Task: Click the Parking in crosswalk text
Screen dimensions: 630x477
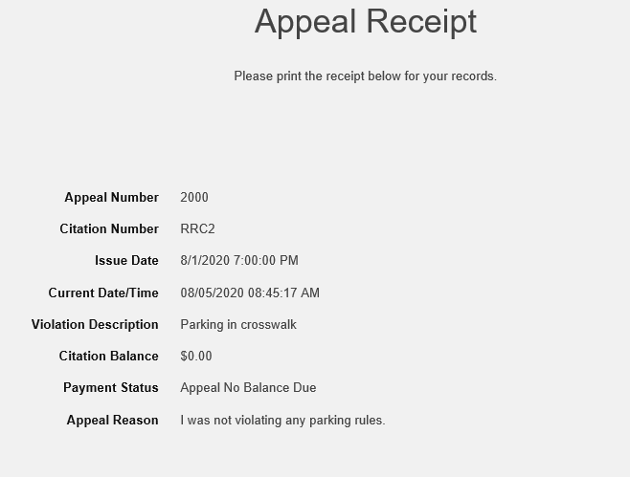Action: click(x=238, y=324)
